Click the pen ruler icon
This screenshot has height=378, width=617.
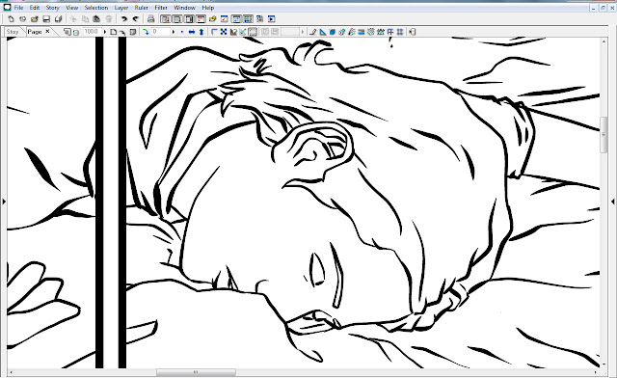pos(312,32)
